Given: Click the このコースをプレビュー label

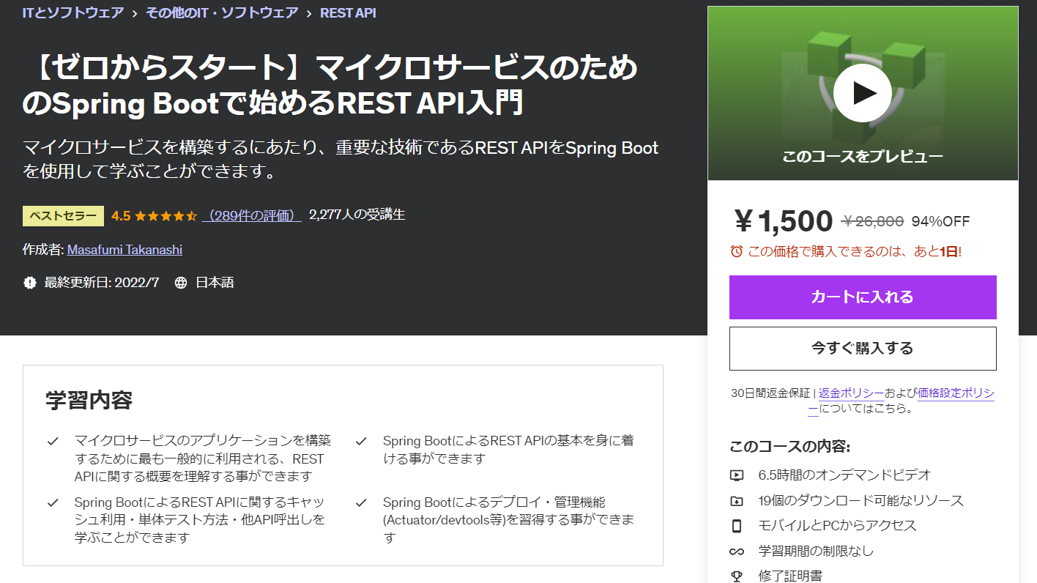Looking at the screenshot, I should click(863, 156).
